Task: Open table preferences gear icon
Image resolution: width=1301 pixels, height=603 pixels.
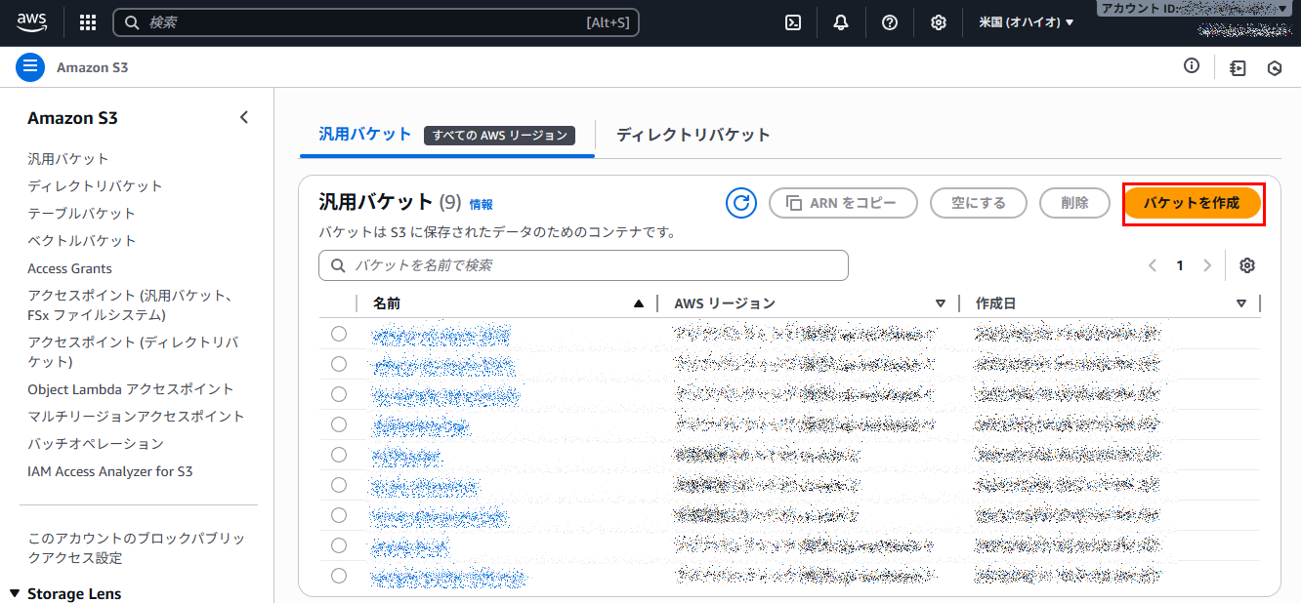Action: 1247,265
